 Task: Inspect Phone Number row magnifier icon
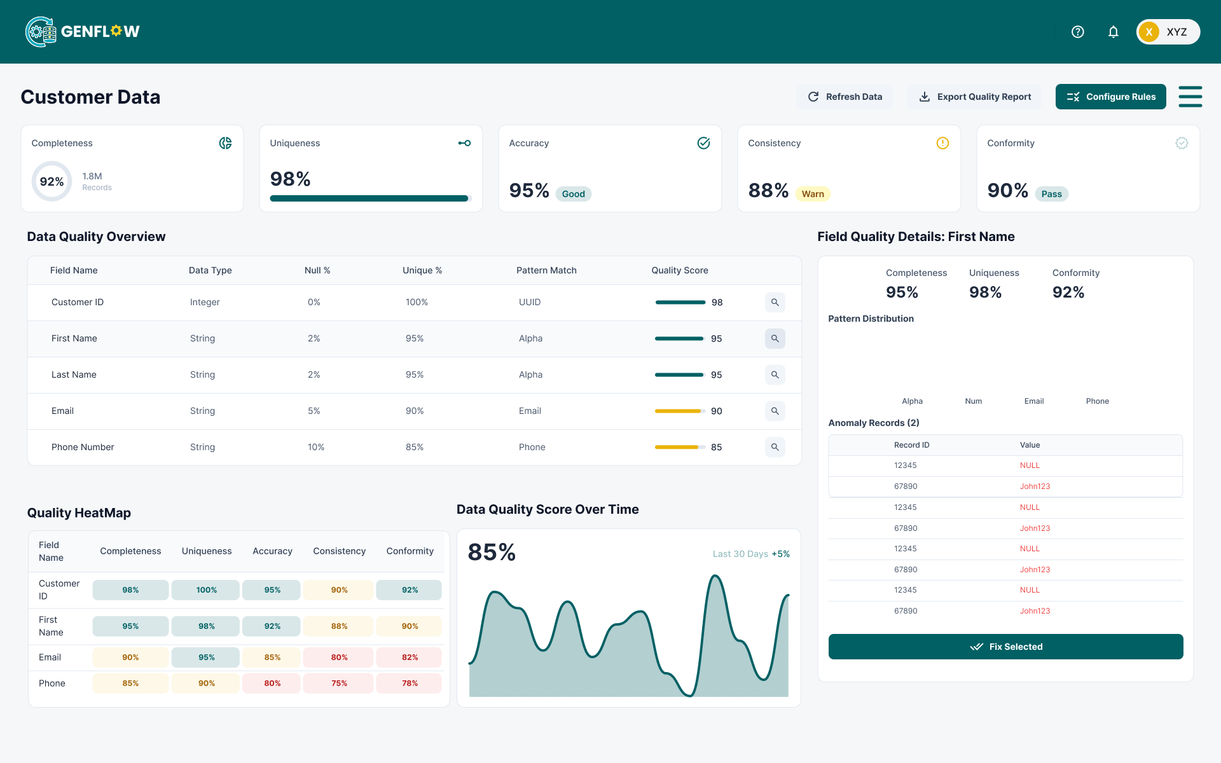[775, 447]
